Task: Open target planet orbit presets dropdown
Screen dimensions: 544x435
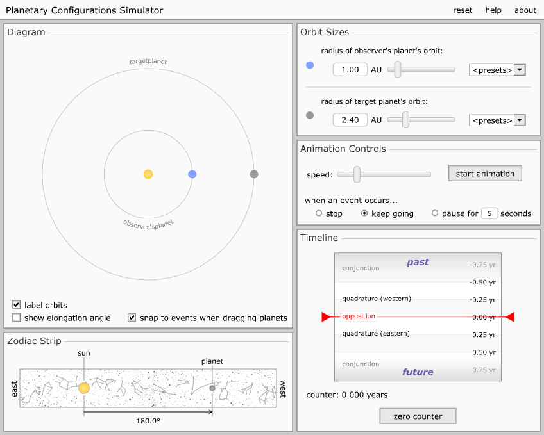Action: click(x=497, y=120)
